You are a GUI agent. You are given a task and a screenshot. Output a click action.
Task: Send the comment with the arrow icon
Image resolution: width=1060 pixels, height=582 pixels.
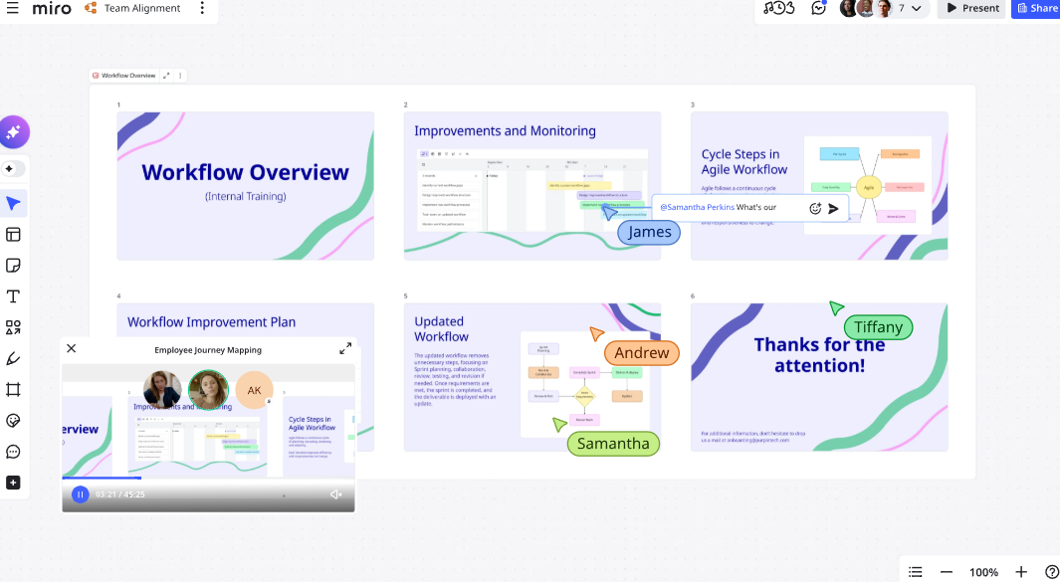point(833,208)
